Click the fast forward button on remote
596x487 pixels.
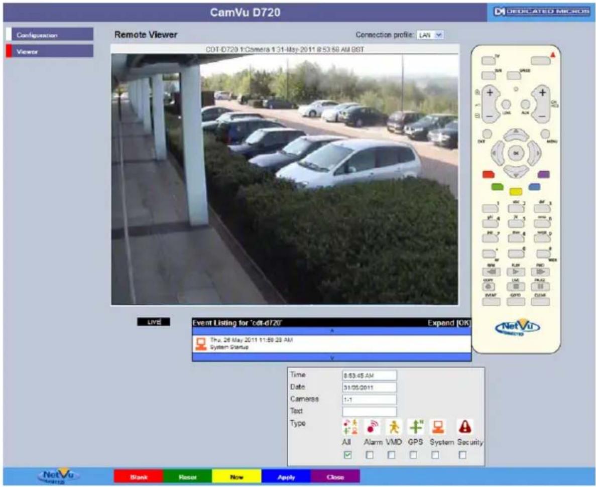[x=540, y=272]
